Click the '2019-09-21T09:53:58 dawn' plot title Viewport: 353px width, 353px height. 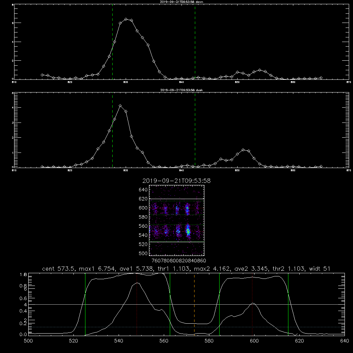click(x=181, y=2)
